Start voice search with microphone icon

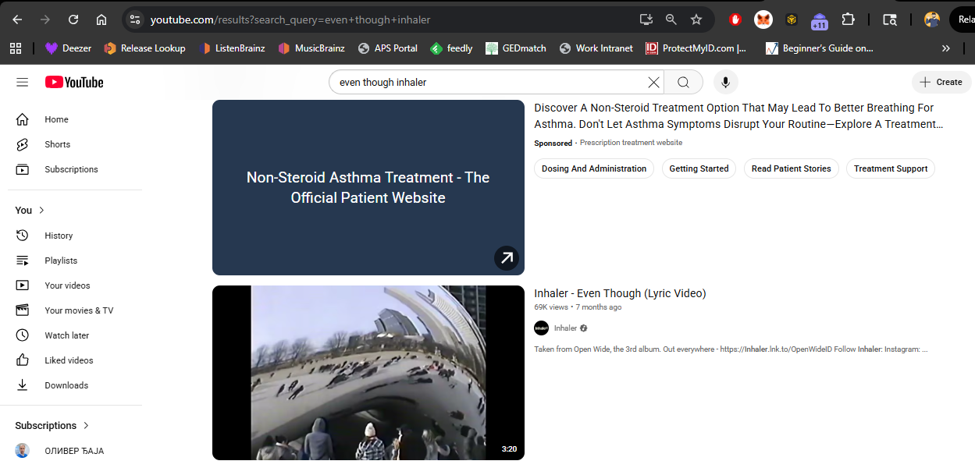pyautogui.click(x=725, y=82)
